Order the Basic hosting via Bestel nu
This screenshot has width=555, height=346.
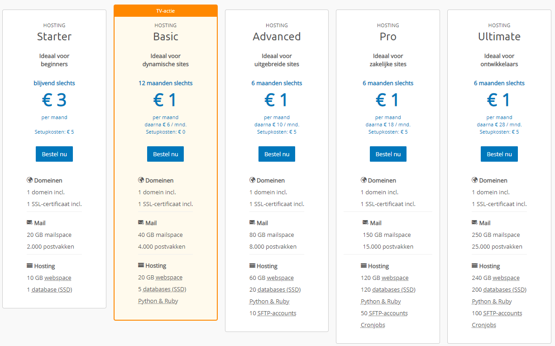[x=165, y=154]
